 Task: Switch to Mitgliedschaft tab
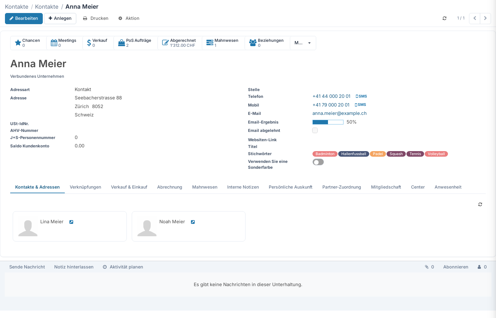386,187
